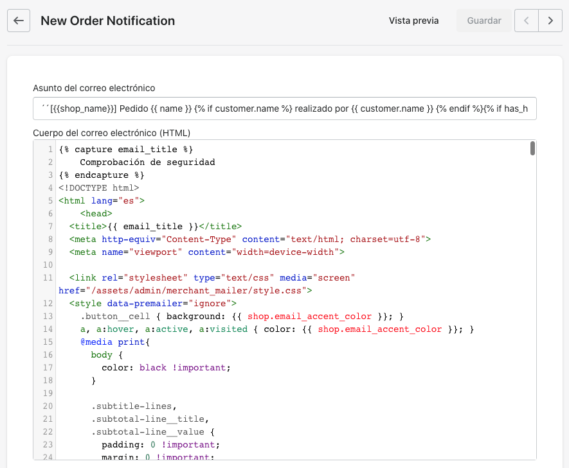Click the code editor scrollbar thumb

(x=532, y=149)
